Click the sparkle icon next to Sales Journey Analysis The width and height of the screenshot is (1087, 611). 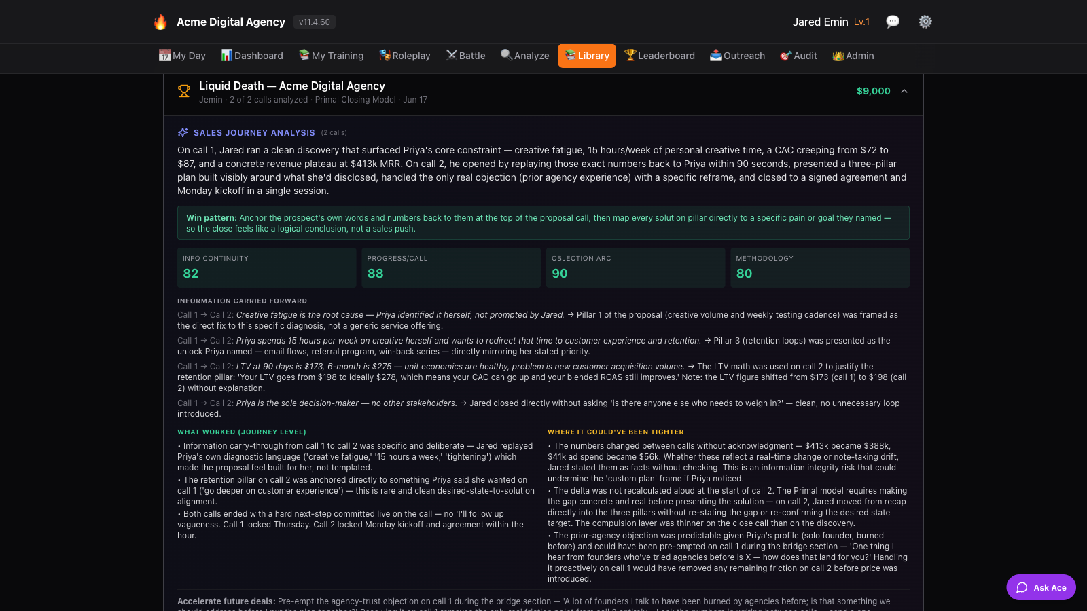[x=183, y=132]
